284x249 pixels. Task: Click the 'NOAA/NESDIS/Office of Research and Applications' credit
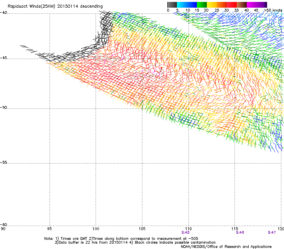point(226,247)
